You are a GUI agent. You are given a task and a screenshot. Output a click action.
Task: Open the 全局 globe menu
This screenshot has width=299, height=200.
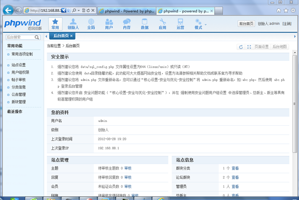coord(91,24)
